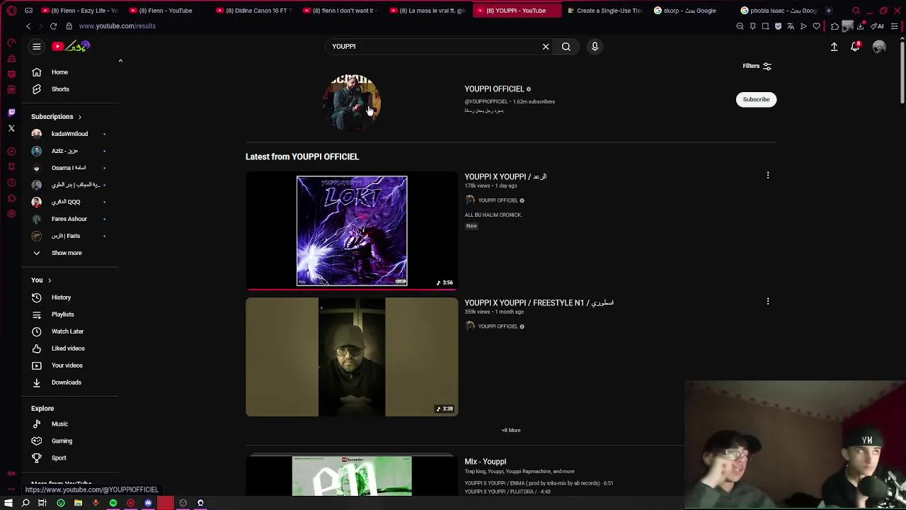The width and height of the screenshot is (906, 510).
Task: Open the Osama subscription channel
Action: [x=70, y=168]
